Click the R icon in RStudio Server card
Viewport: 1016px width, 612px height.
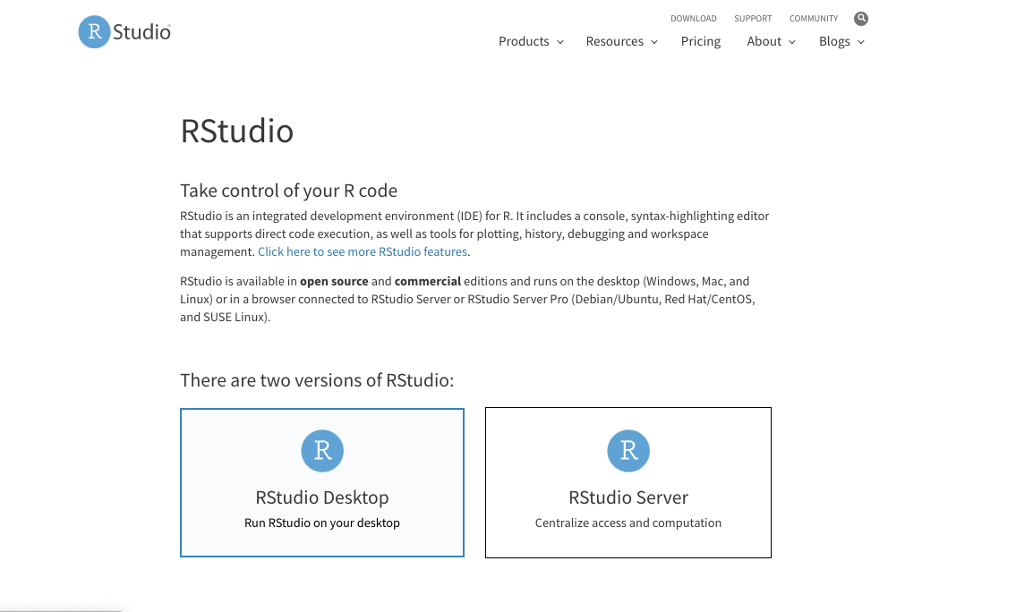click(628, 451)
